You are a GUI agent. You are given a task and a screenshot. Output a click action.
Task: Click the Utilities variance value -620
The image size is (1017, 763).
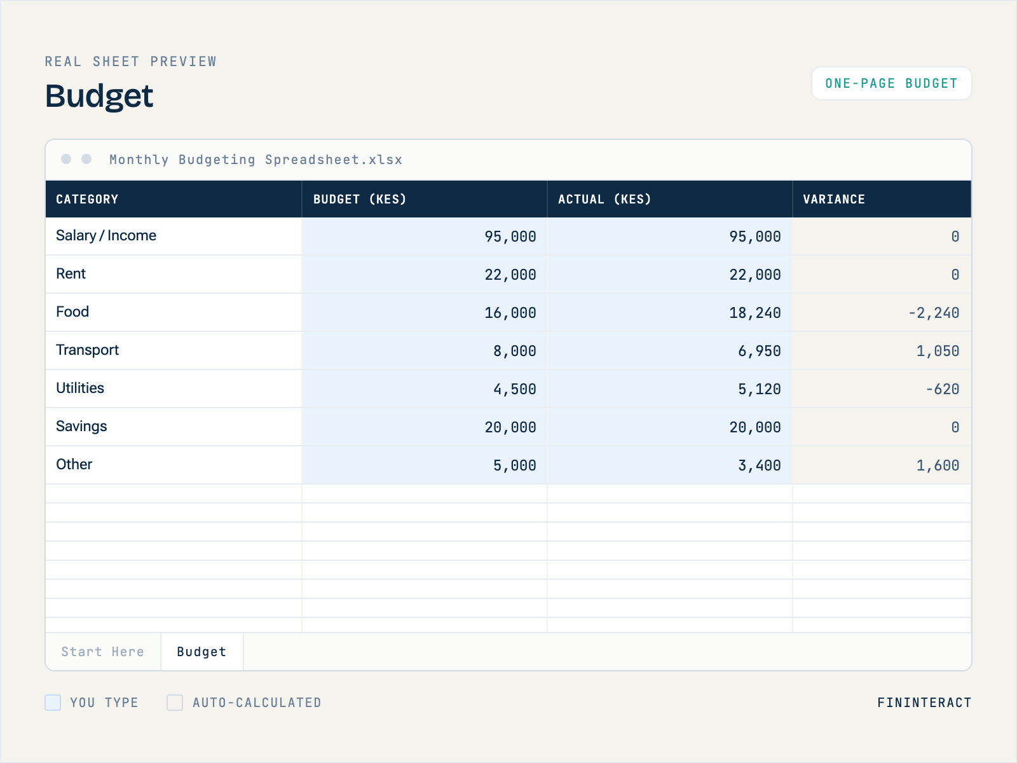pos(943,389)
